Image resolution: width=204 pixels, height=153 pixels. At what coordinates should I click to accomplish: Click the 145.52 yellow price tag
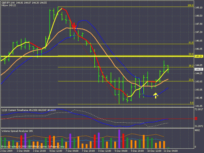199,56
